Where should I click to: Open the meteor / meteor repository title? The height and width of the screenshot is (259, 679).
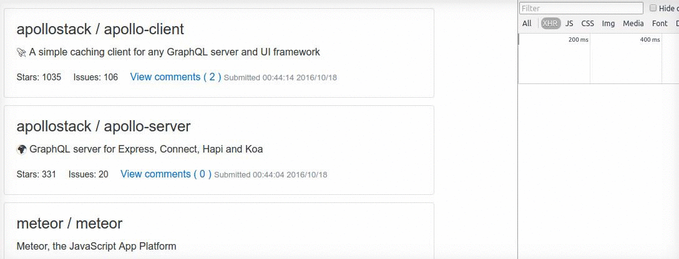[69, 224]
